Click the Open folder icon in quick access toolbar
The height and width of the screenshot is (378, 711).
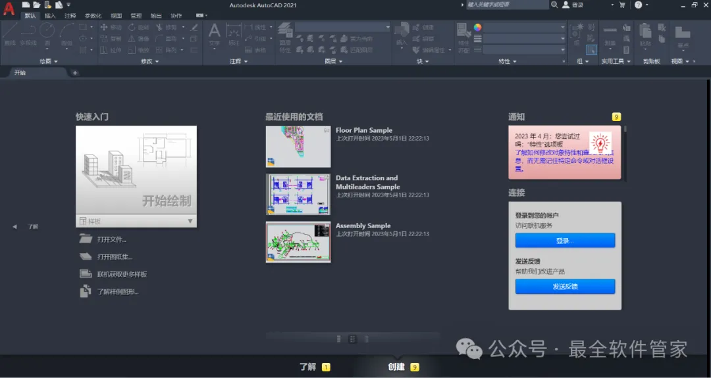point(36,5)
